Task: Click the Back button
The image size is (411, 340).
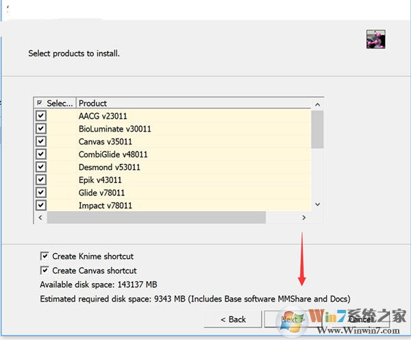Action: click(233, 319)
